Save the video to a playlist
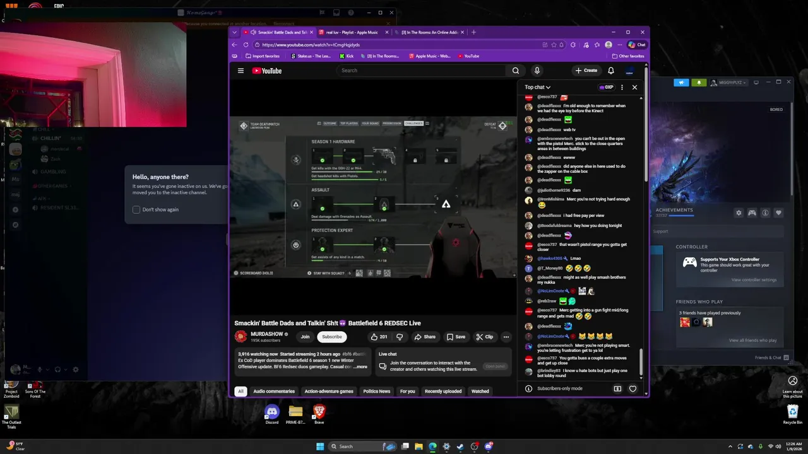808x454 pixels. (456, 337)
